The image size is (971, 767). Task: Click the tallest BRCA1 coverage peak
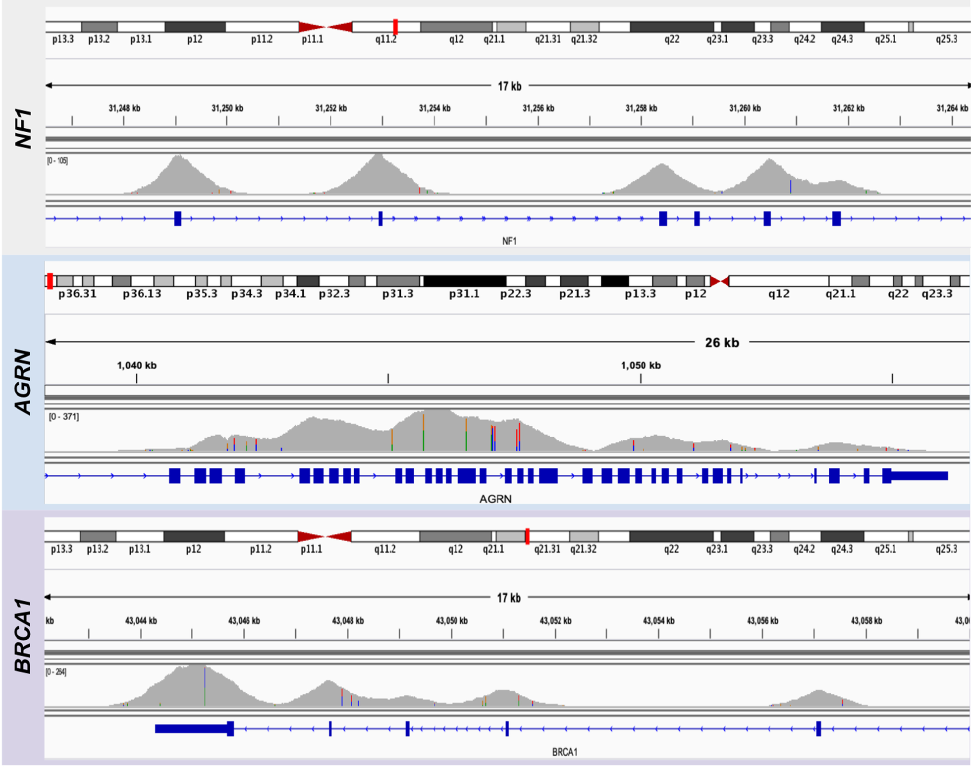pyautogui.click(x=196, y=685)
